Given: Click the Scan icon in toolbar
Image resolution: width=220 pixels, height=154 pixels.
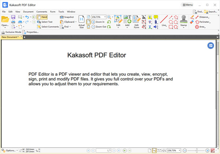Looking at the screenshot, I should click(20, 22).
